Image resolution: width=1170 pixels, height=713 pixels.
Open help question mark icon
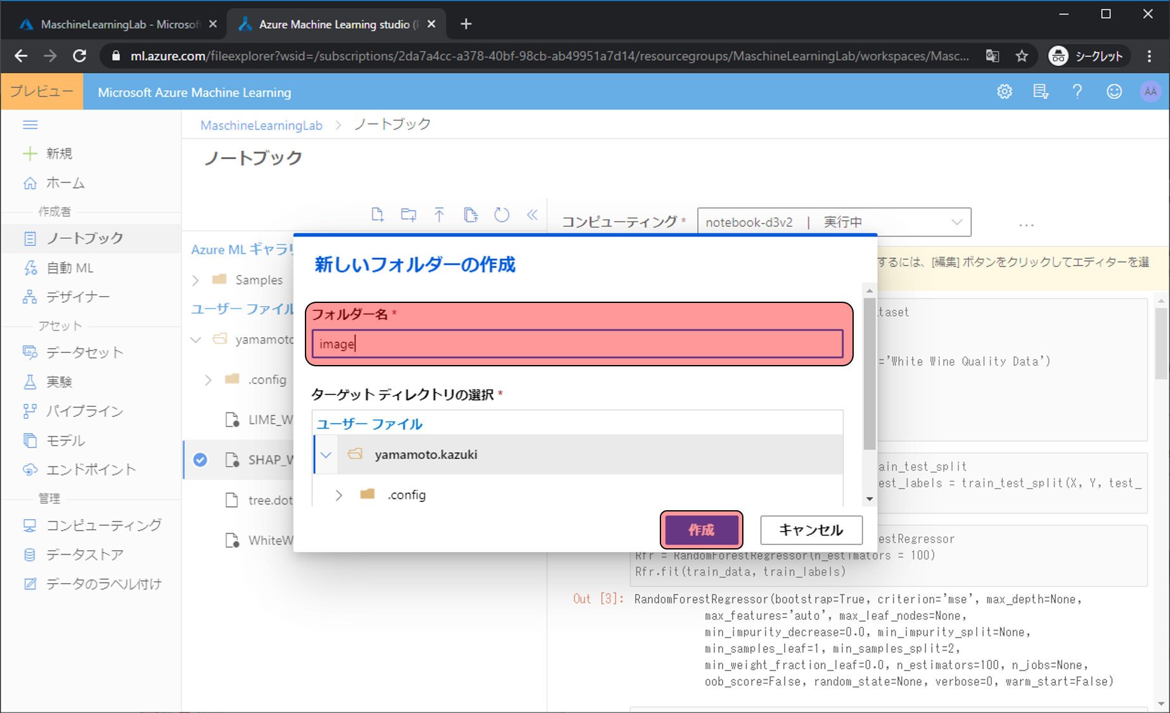pos(1077,92)
